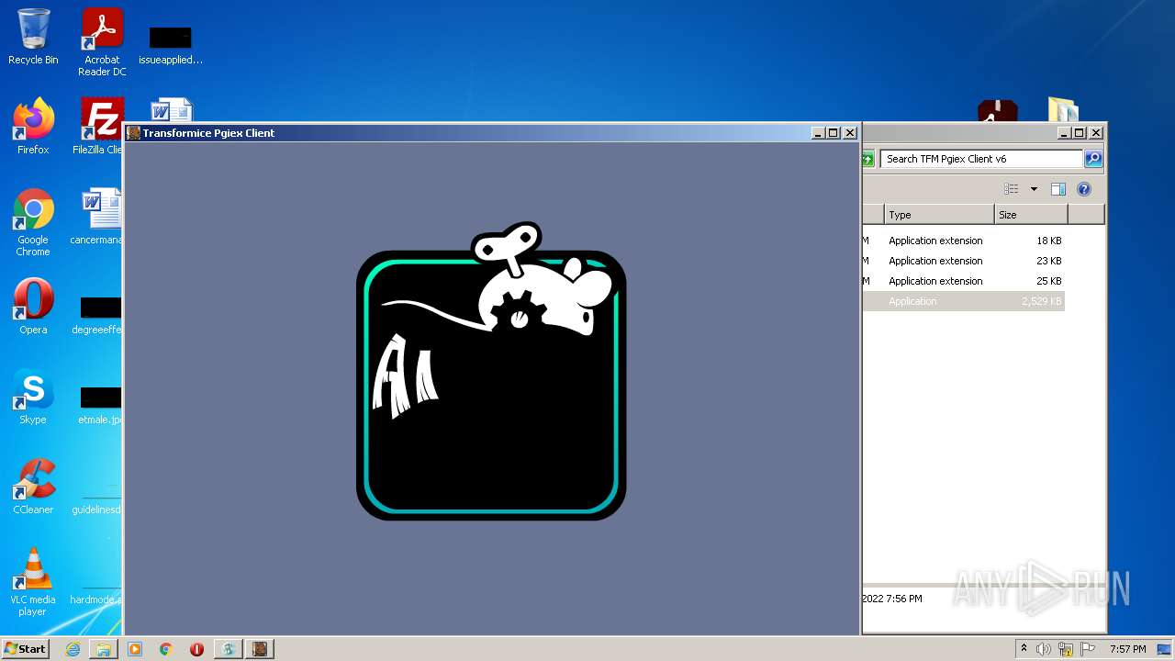Open Chrome from the taskbar

pyautogui.click(x=166, y=649)
